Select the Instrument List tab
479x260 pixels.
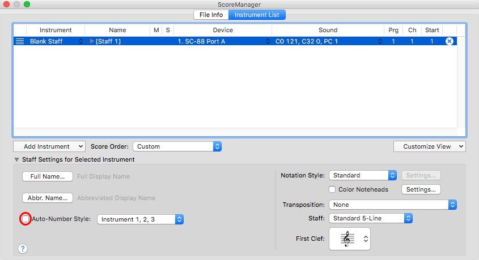click(x=257, y=15)
